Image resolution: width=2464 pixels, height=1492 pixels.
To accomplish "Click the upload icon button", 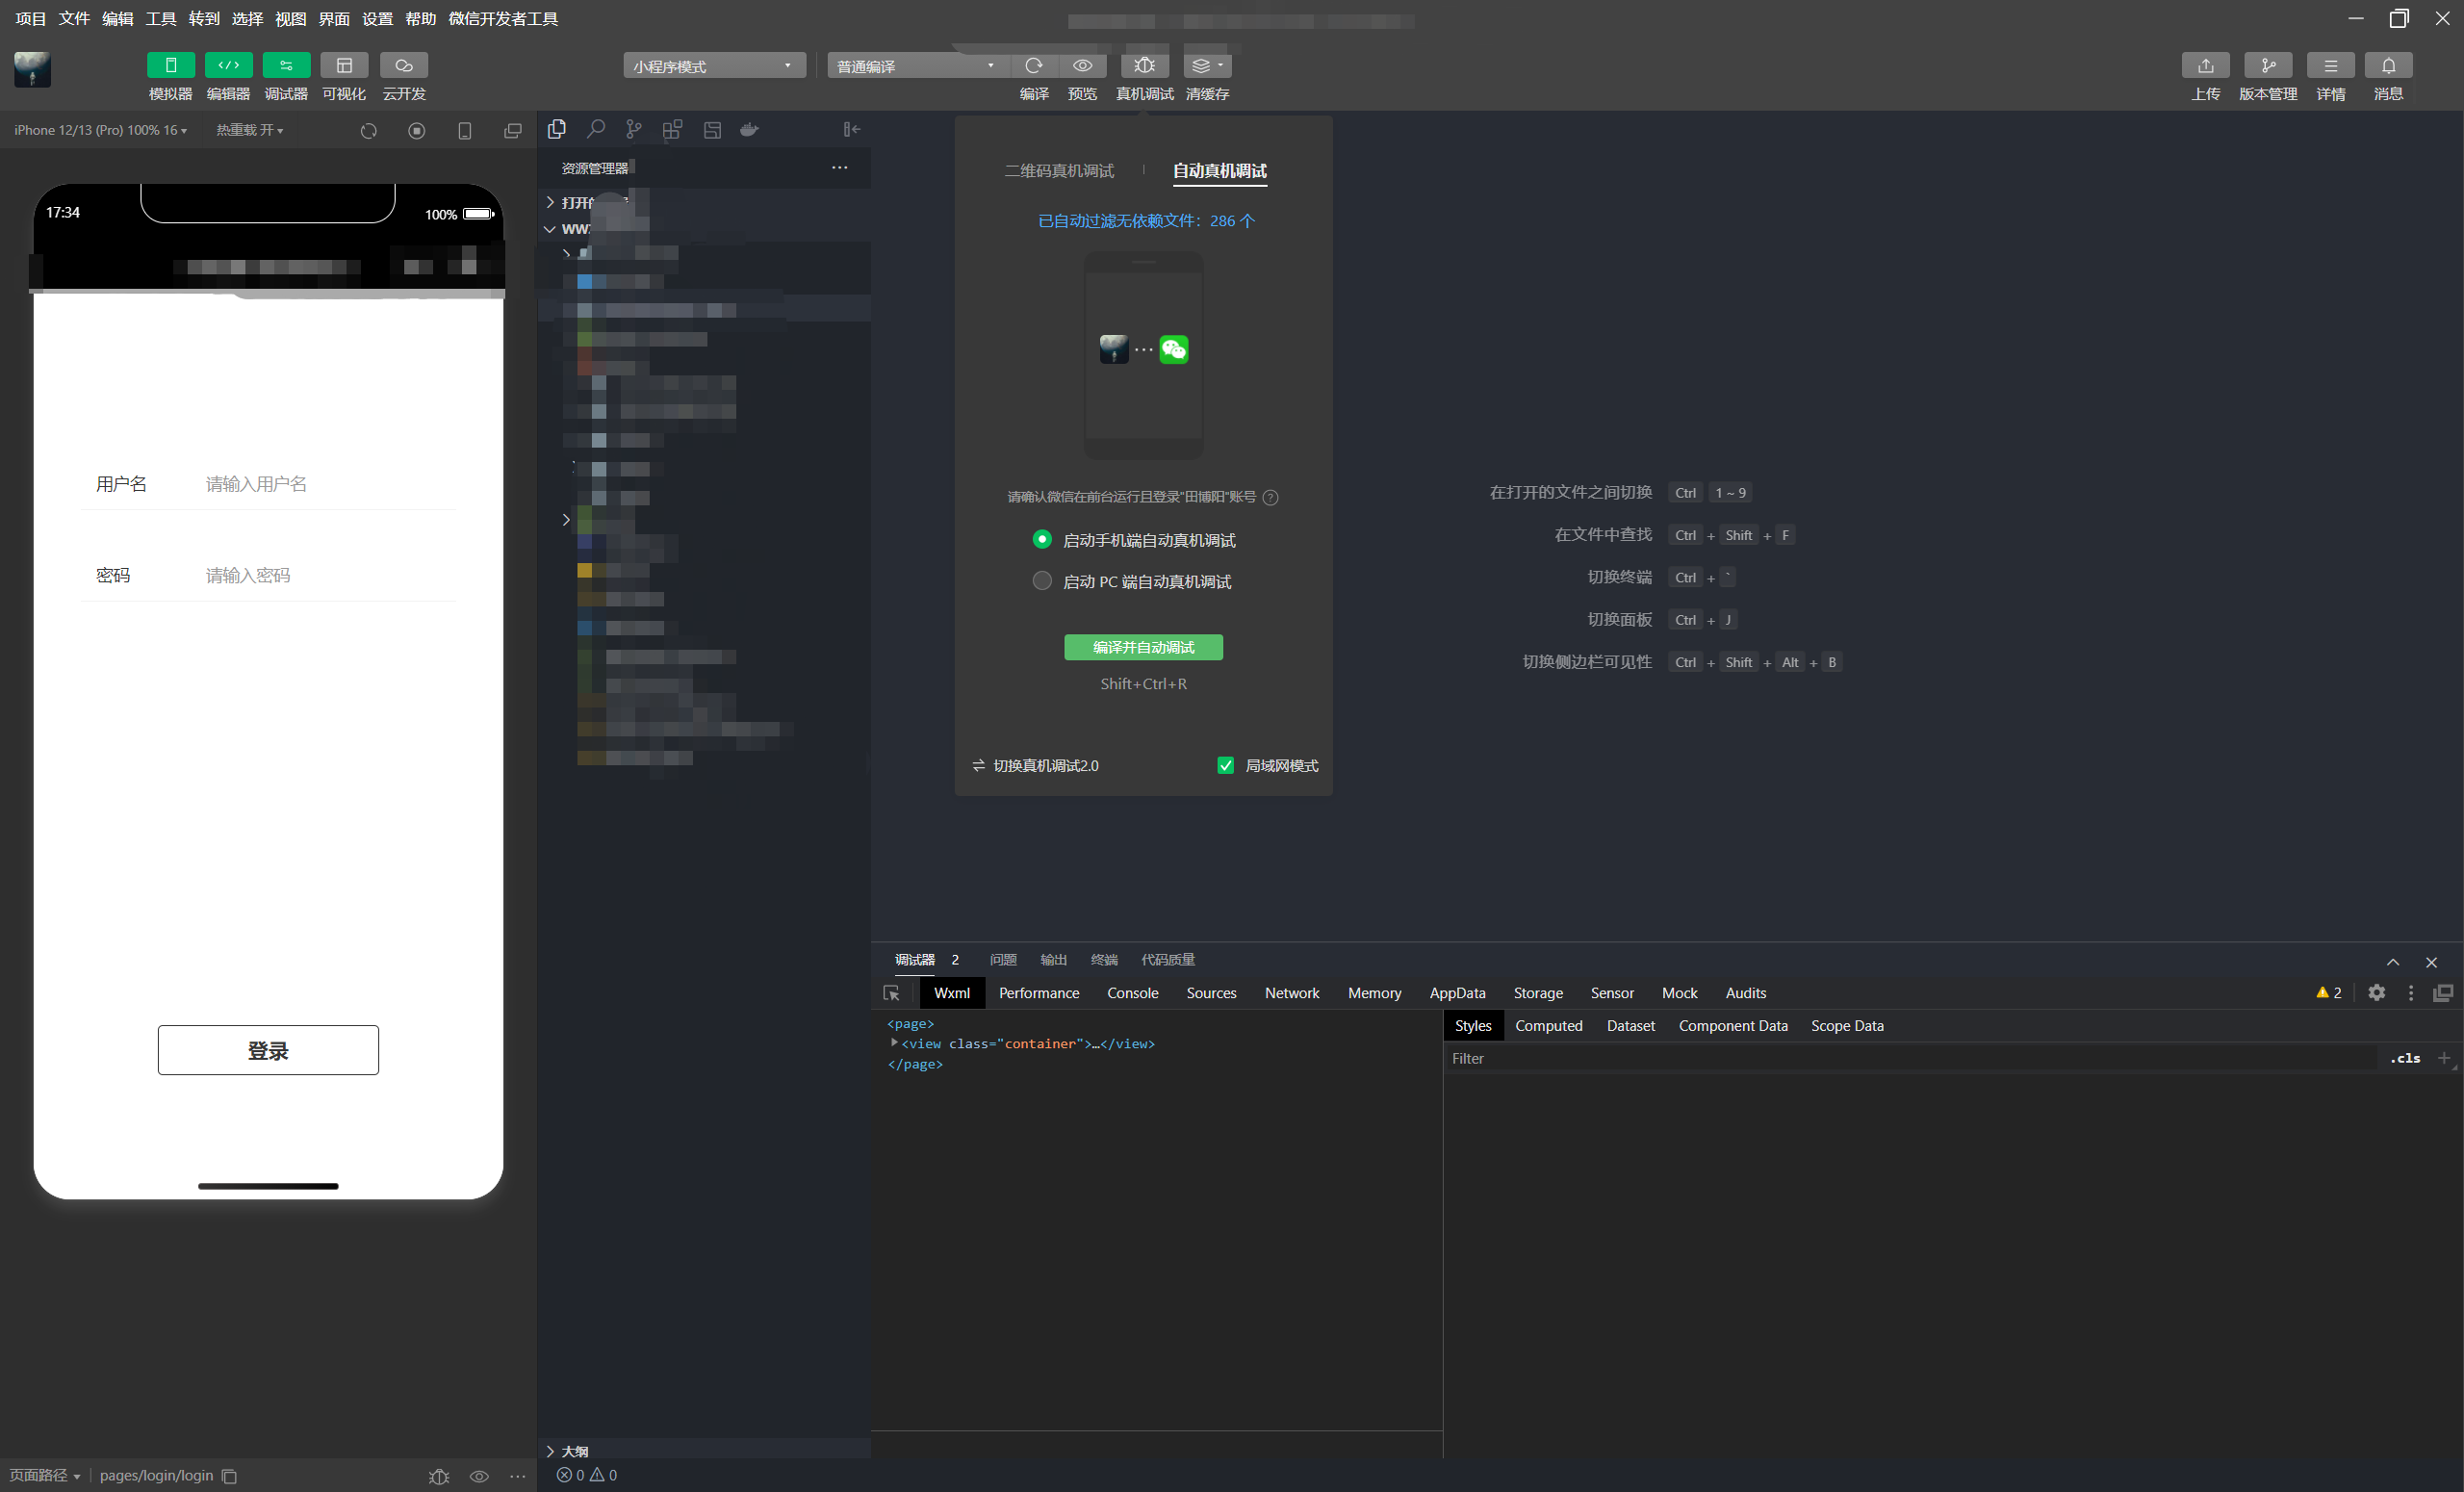I will (2205, 66).
